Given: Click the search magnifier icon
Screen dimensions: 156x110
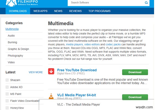Looking at the screenshot, I should pyautogui.click(x=146, y=3).
